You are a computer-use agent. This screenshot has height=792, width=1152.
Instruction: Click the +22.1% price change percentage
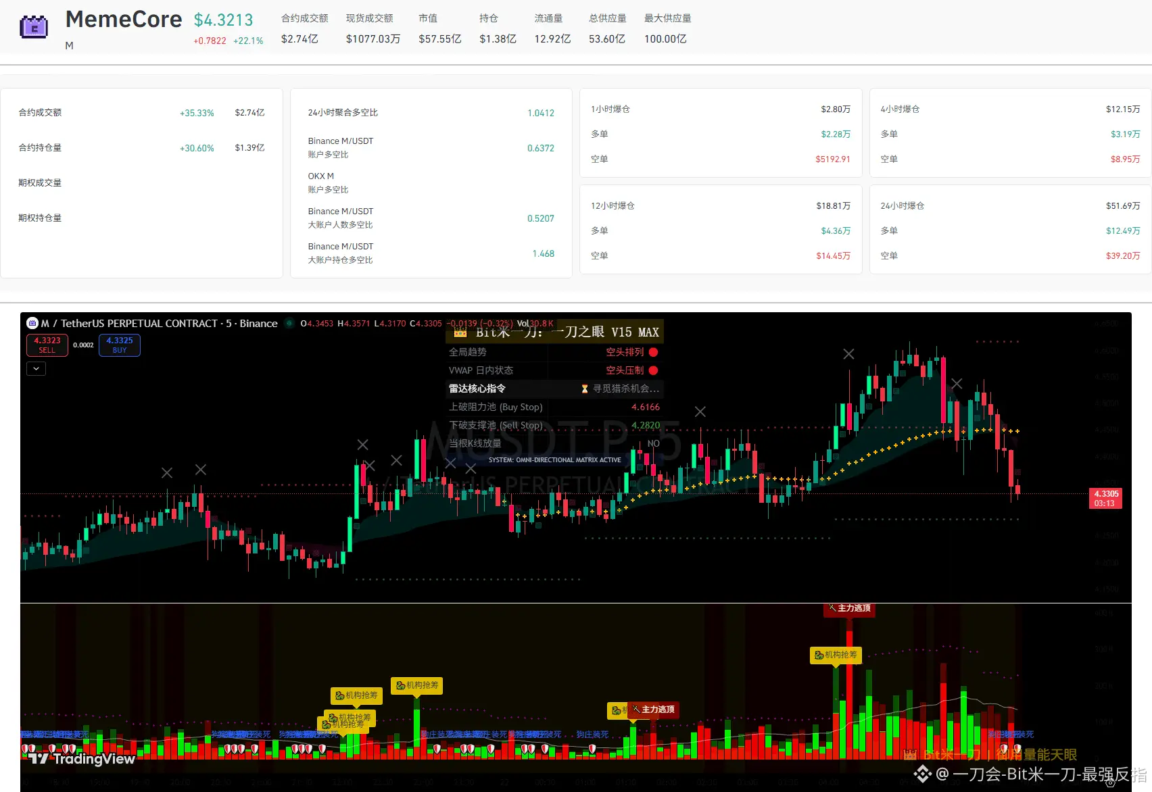click(x=248, y=41)
